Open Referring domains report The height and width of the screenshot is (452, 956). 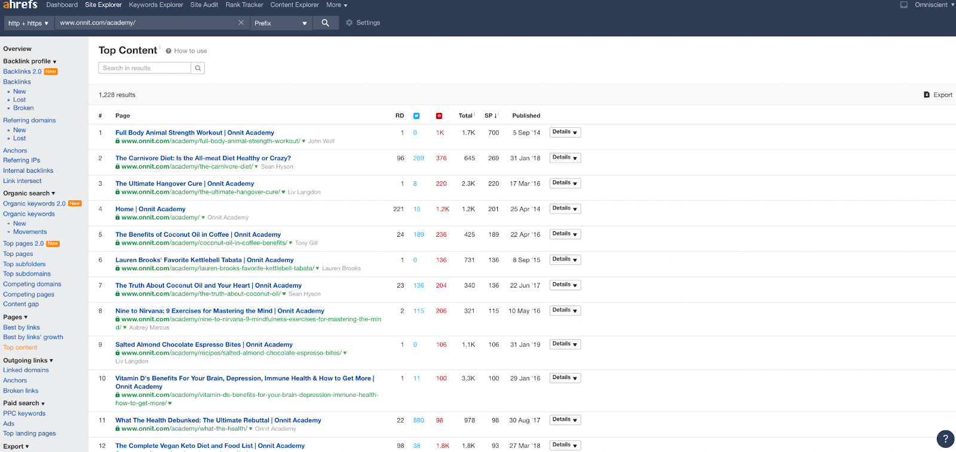coord(29,120)
